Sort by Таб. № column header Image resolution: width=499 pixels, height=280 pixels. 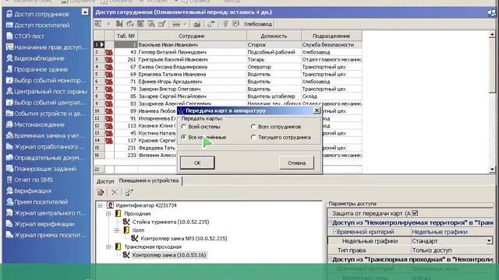point(126,37)
